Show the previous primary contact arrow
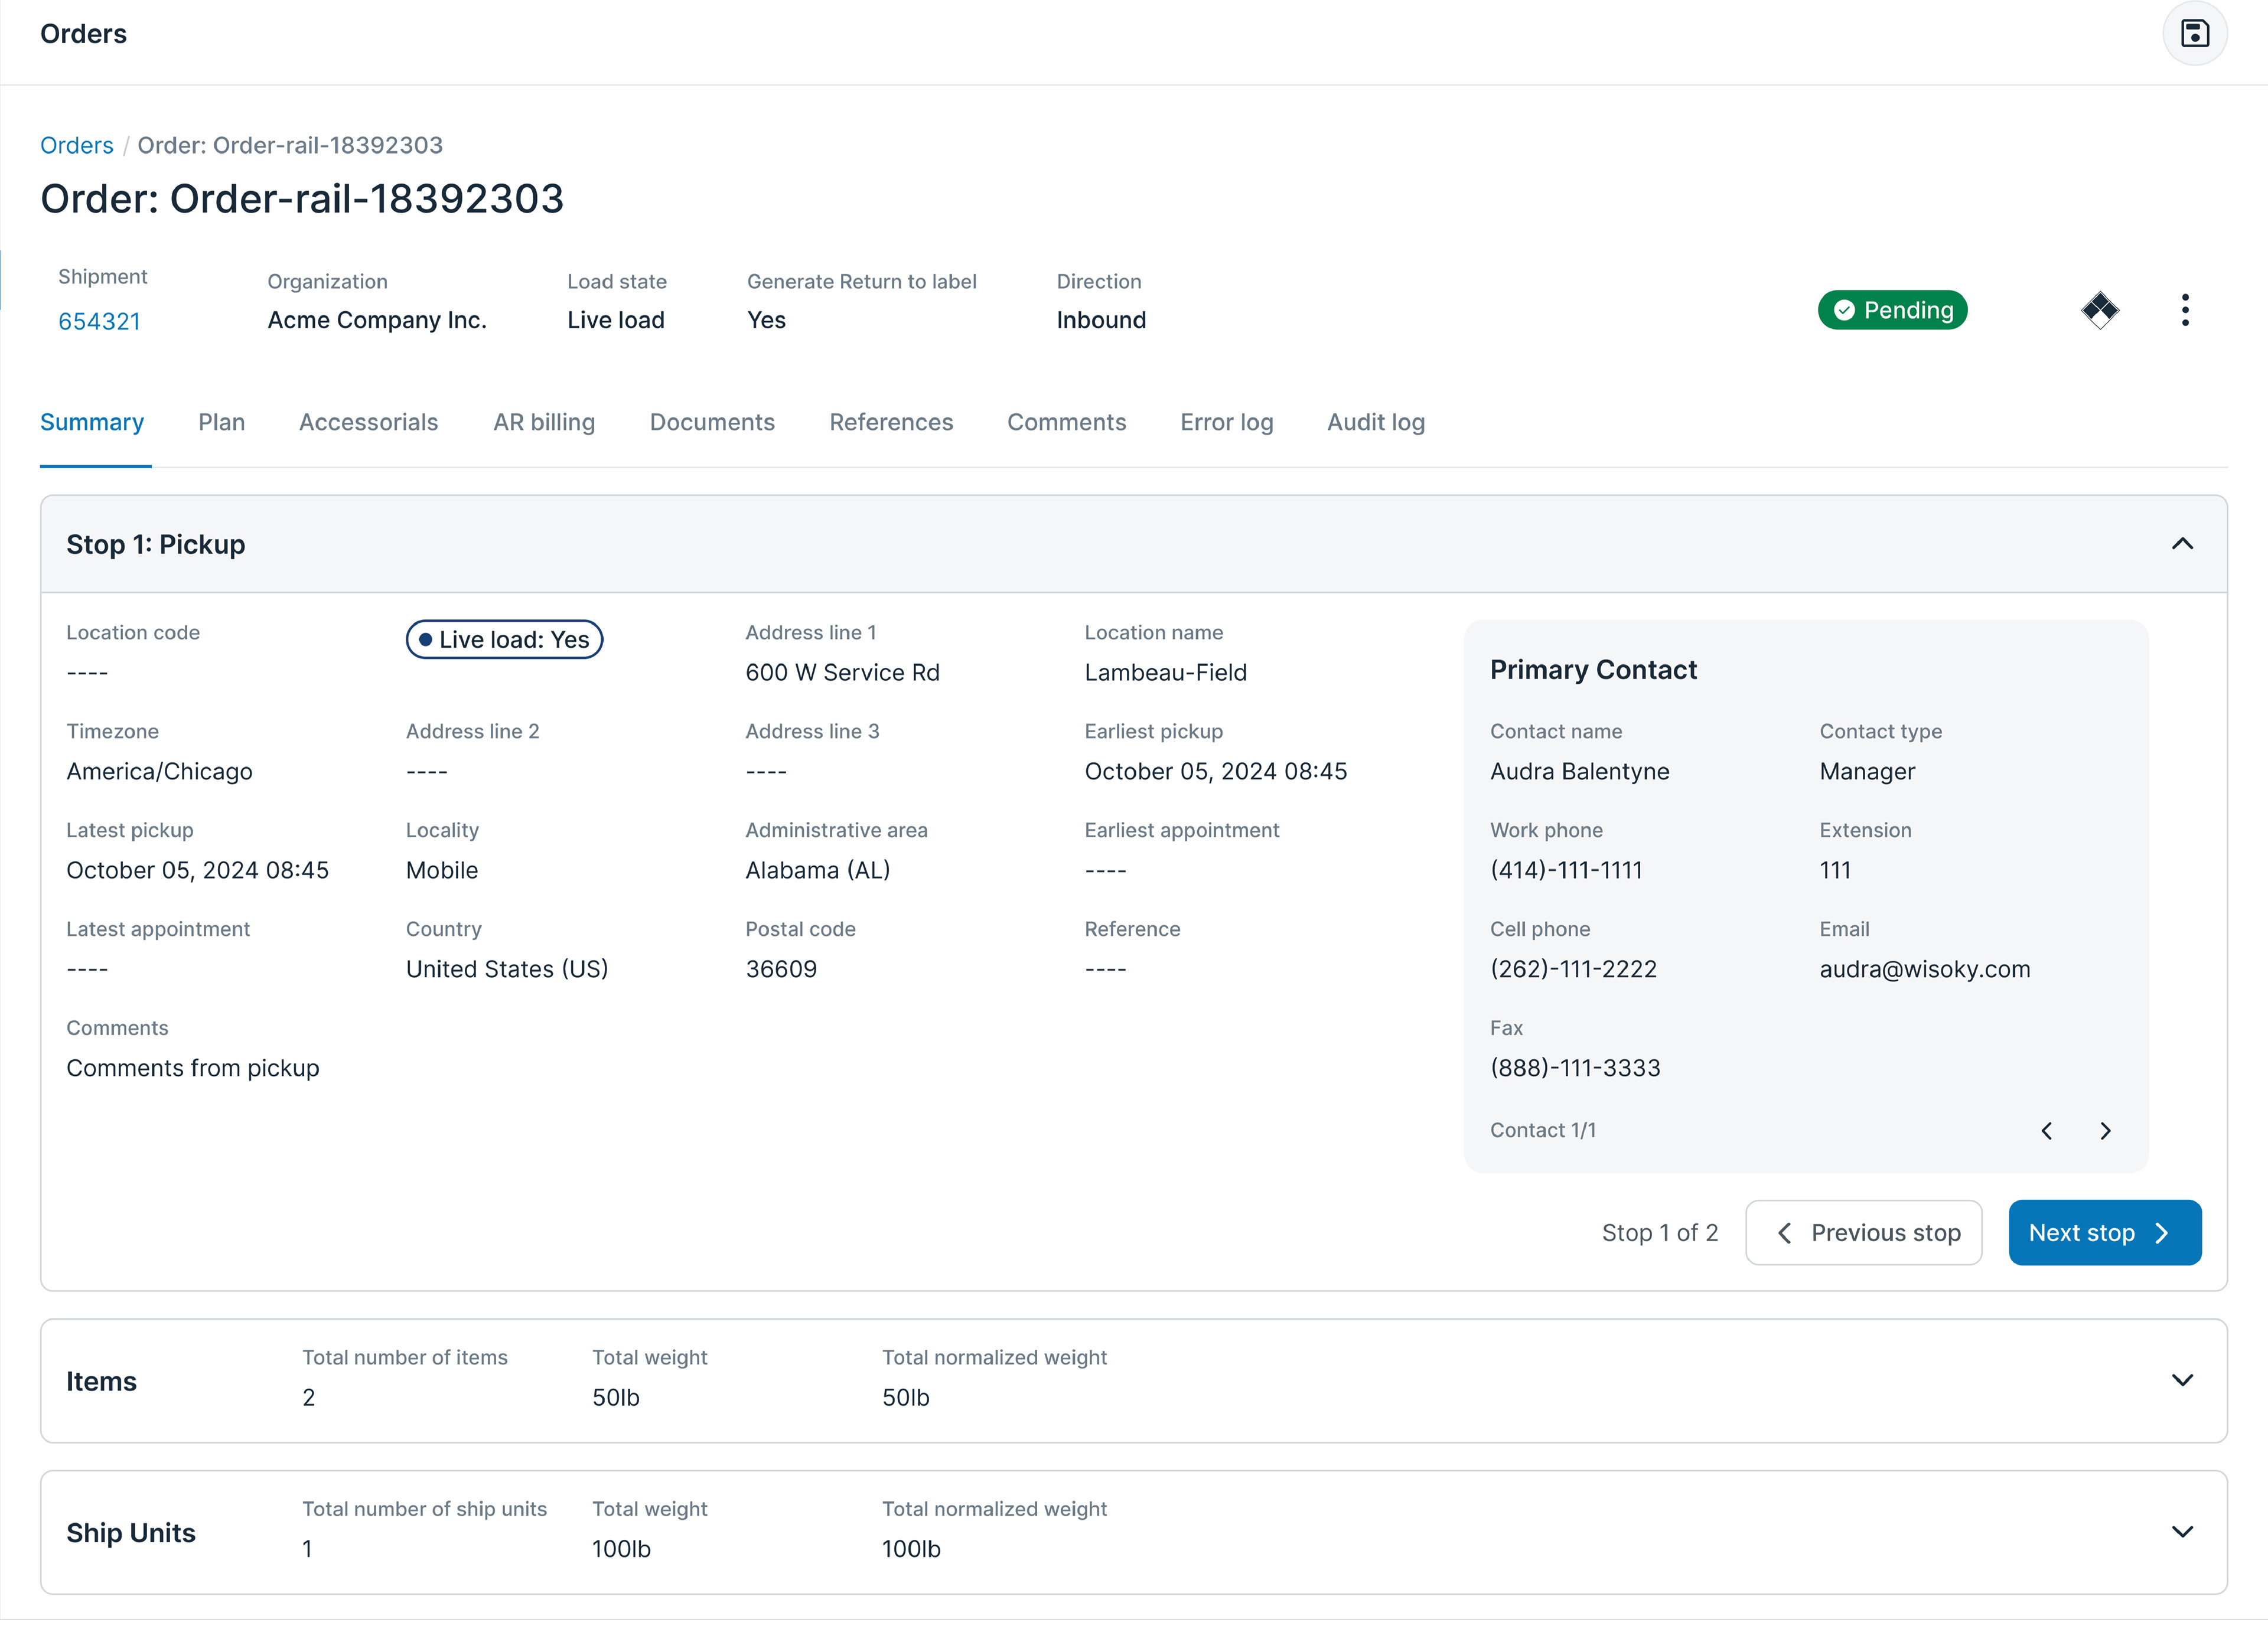Viewport: 2268px width, 1632px height. click(2046, 1130)
